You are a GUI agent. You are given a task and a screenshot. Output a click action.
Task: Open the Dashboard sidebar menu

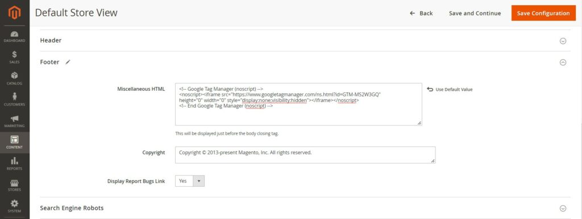pos(14,37)
